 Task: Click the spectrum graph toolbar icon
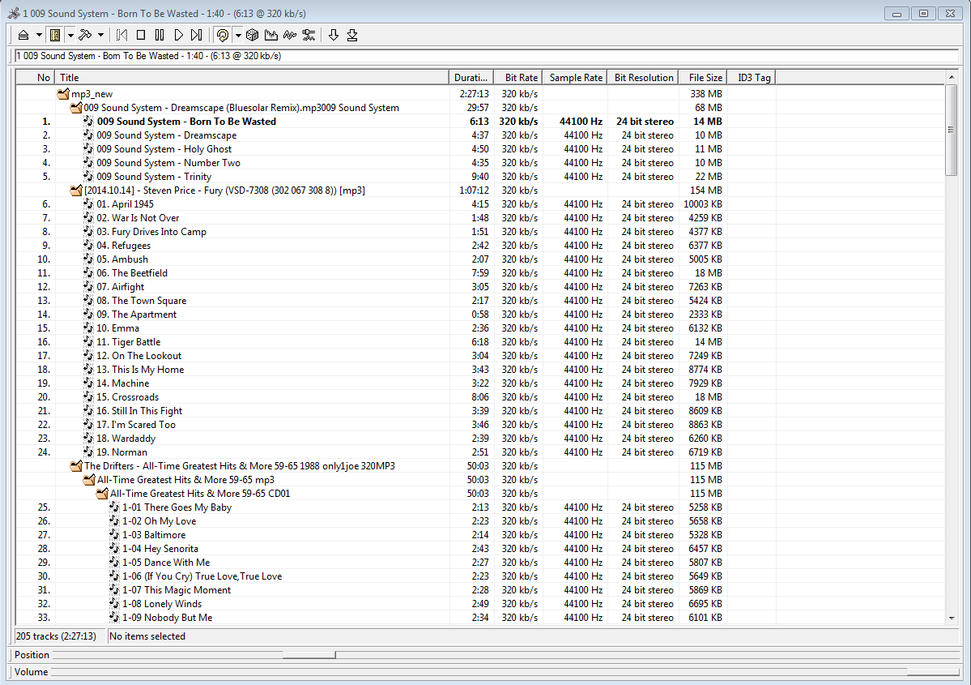click(270, 35)
